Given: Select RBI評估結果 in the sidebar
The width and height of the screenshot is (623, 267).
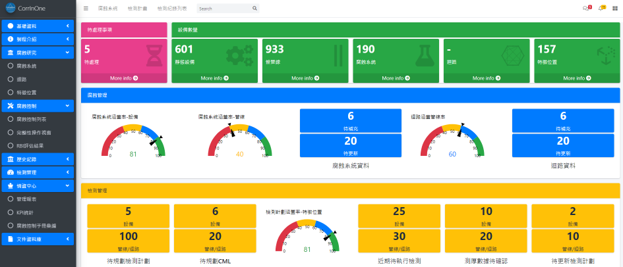Looking at the screenshot, I should [x=30, y=146].
